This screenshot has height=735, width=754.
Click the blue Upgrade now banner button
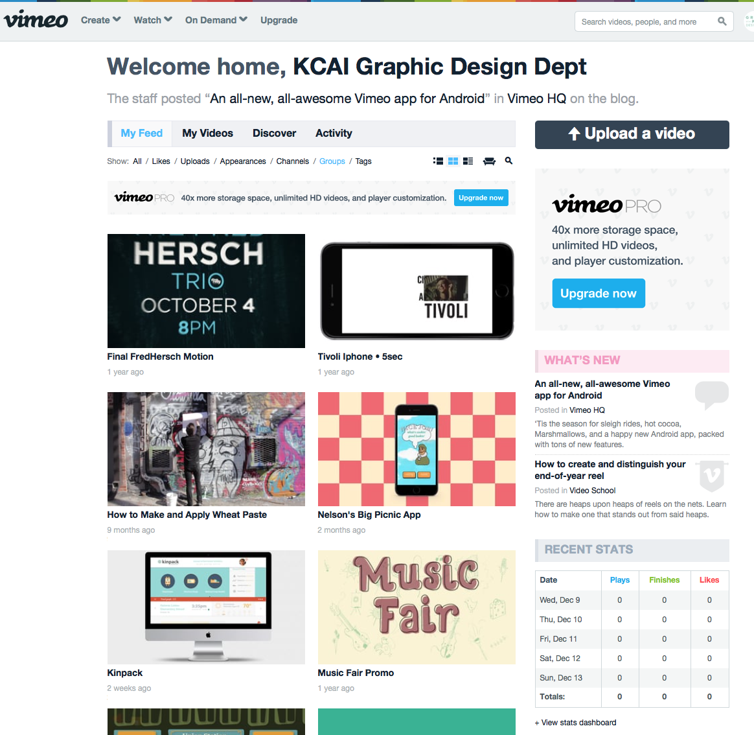(481, 198)
